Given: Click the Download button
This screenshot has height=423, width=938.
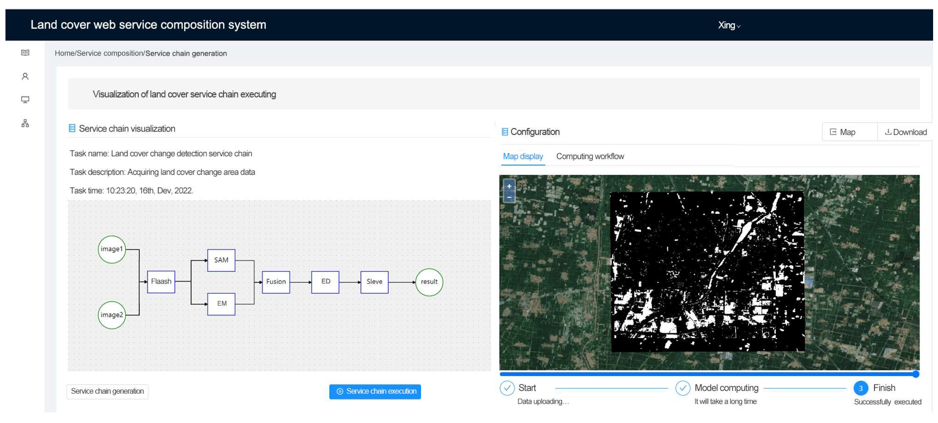Looking at the screenshot, I should 906,132.
